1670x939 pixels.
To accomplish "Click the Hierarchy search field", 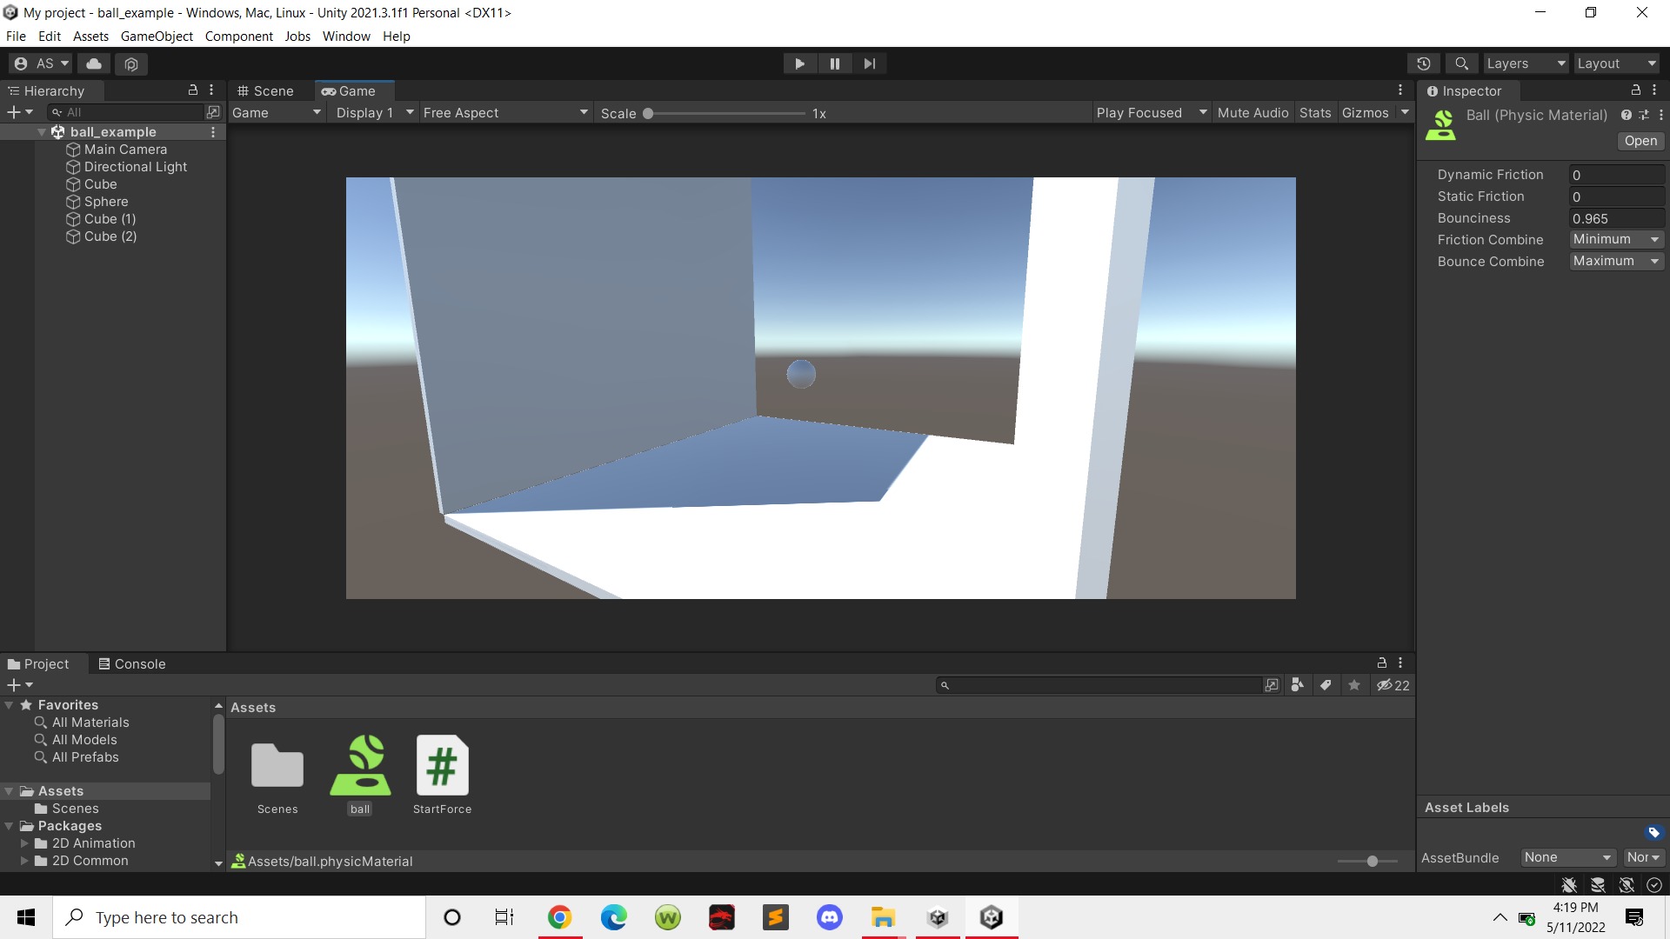I will [x=126, y=112].
